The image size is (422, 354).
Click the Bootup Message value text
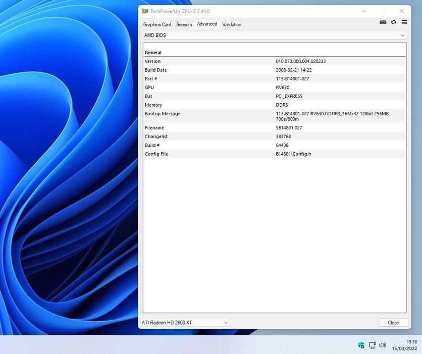click(x=332, y=116)
